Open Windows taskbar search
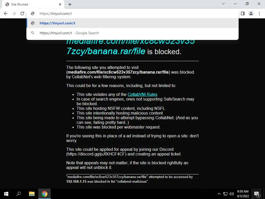 tap(19, 194)
